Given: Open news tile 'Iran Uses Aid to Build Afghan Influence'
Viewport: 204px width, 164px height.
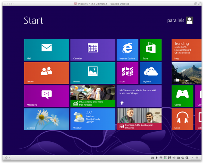Looking at the screenshot, I should [x=139, y=119].
